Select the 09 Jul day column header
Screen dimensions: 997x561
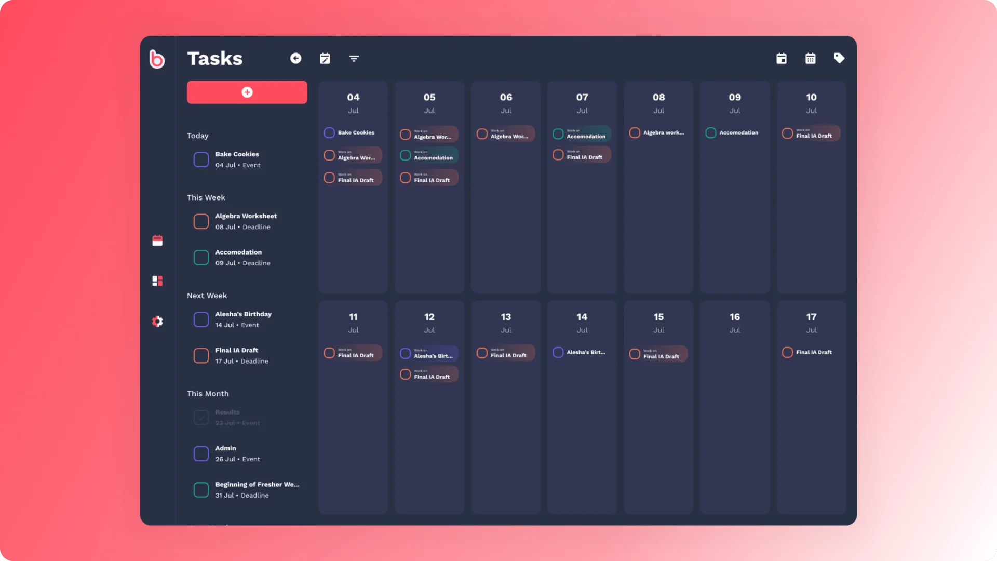(735, 103)
